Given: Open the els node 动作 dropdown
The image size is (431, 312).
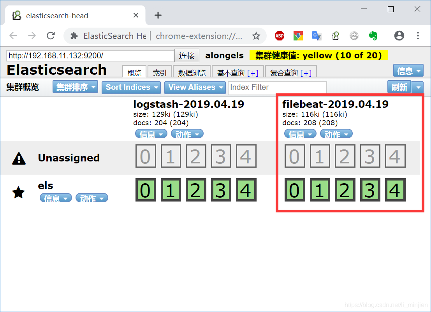Looking at the screenshot, I should [92, 198].
